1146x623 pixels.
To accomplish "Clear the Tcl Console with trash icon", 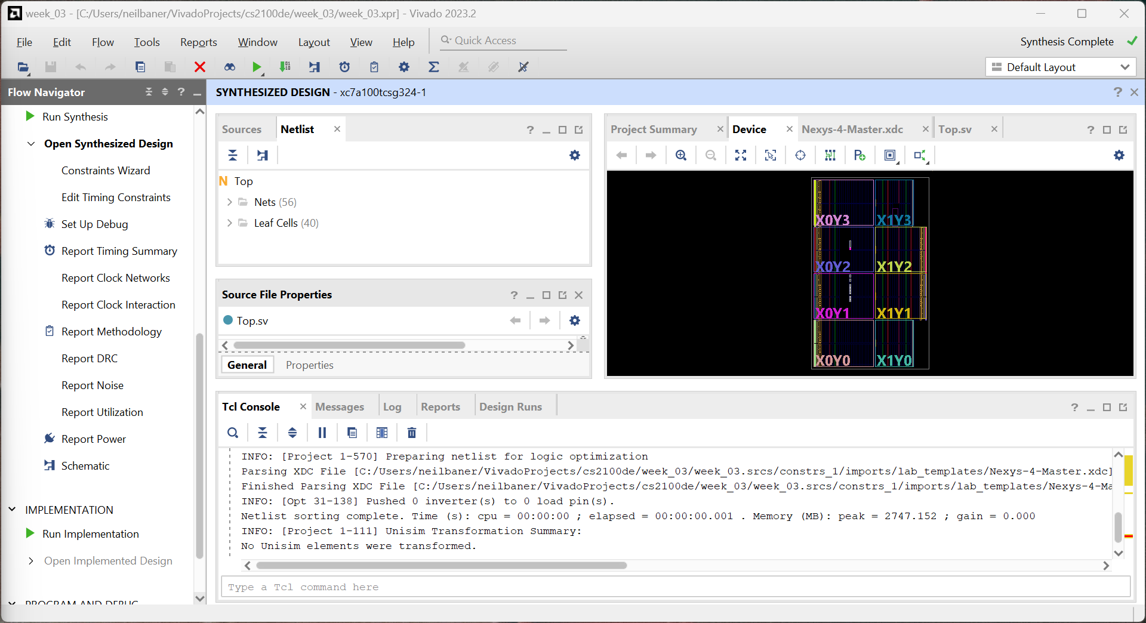I will [412, 433].
